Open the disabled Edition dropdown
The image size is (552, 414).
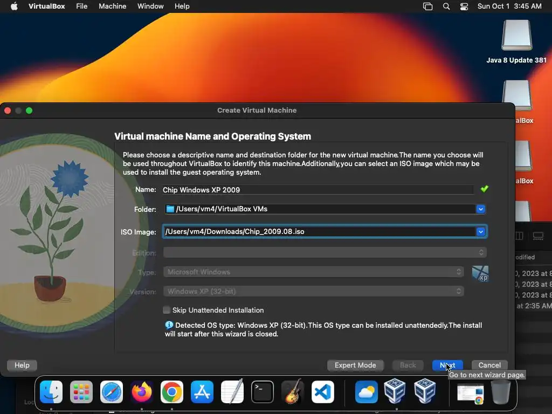click(325, 252)
